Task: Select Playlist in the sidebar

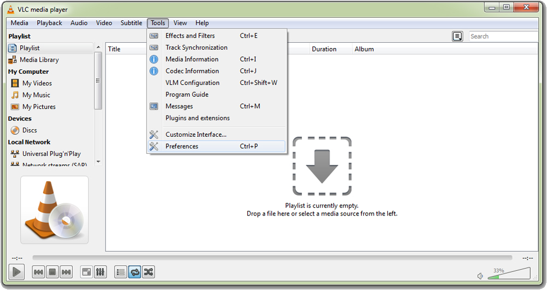Action: click(50, 48)
